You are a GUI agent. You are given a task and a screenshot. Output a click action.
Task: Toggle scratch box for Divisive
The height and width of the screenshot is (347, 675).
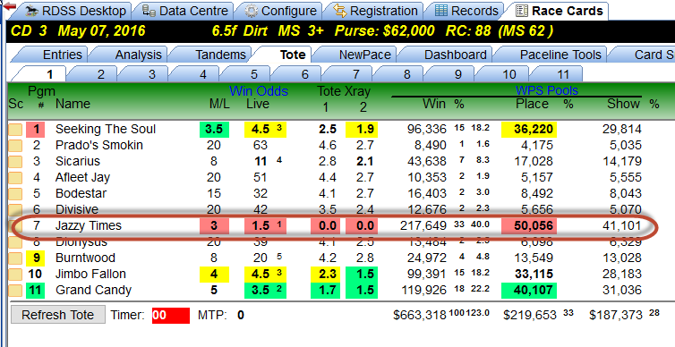tap(15, 209)
